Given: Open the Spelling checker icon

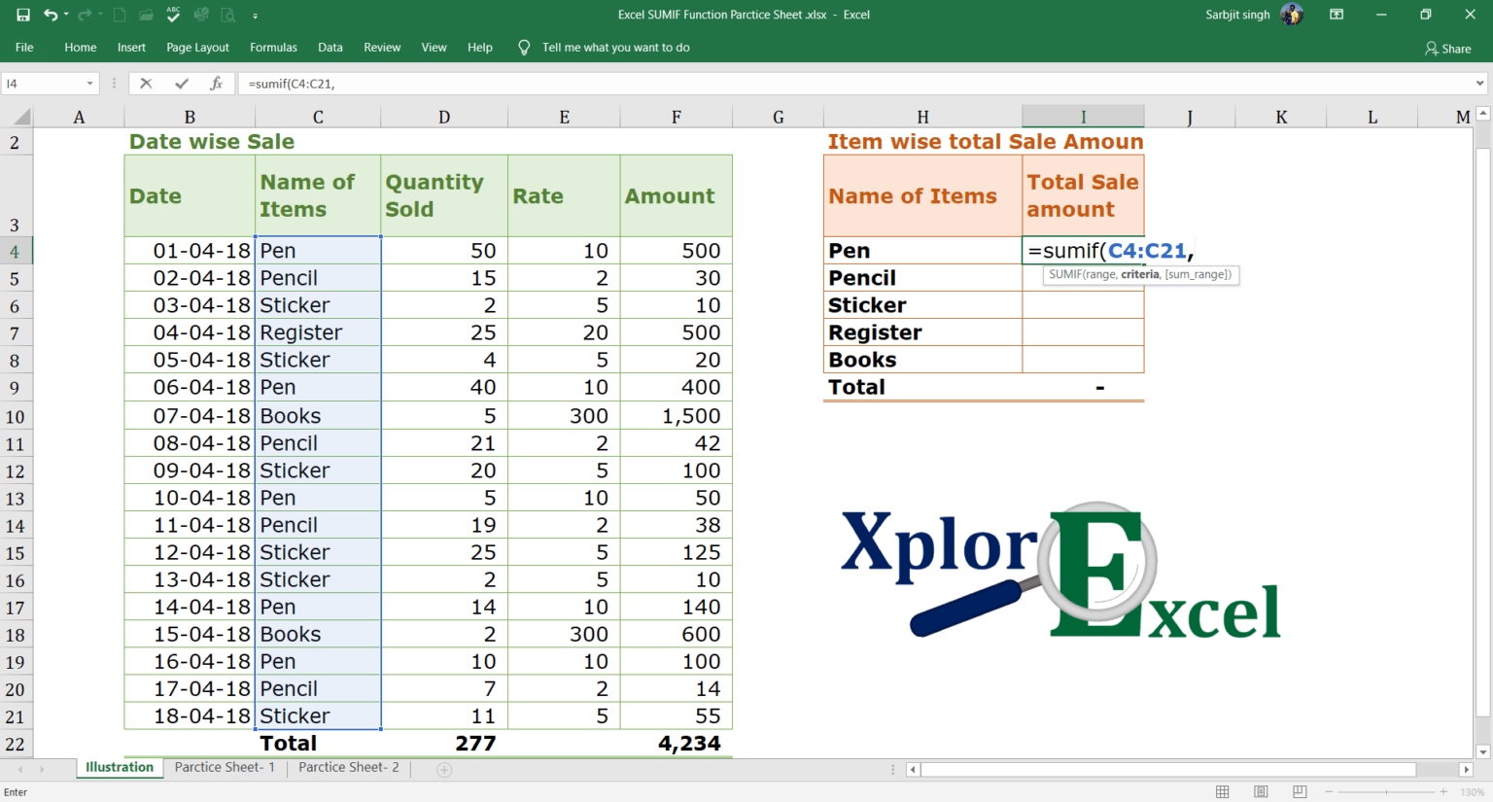Looking at the screenshot, I should [x=173, y=15].
